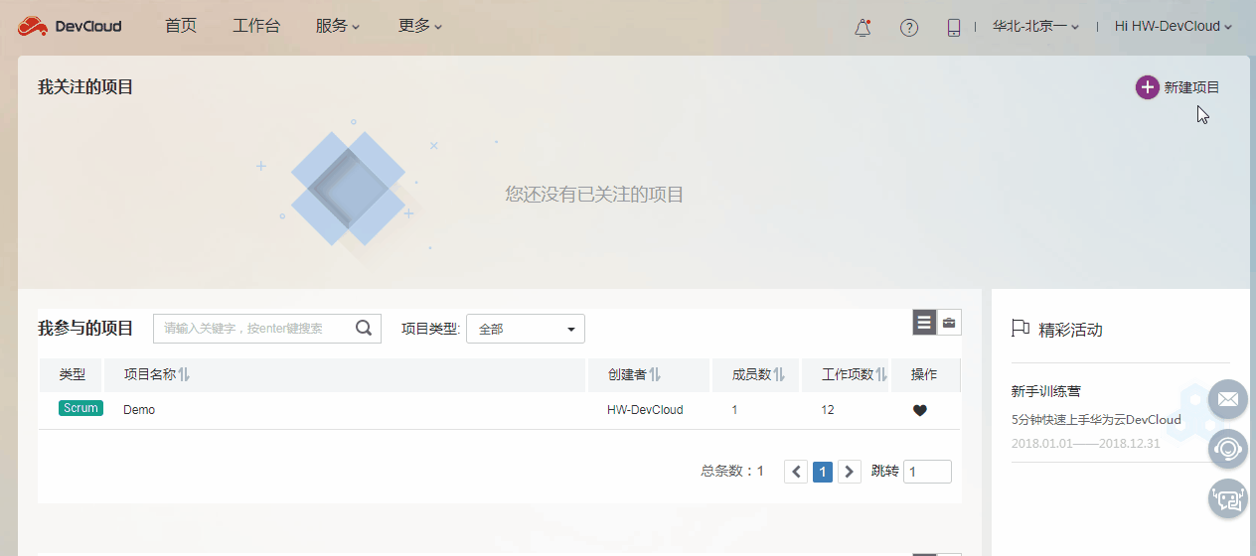This screenshot has height=556, width=1256.
Task: Click the 新建项目 link
Action: click(1191, 87)
